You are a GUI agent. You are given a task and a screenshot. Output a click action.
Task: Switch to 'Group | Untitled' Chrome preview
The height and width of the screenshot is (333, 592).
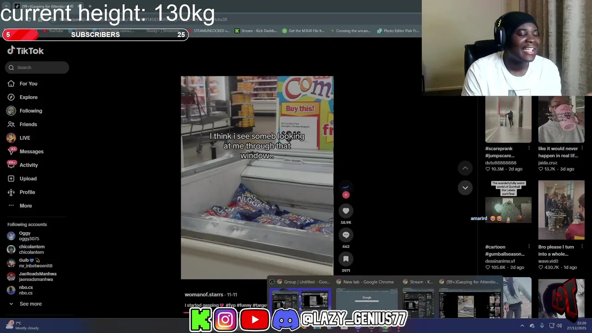[x=300, y=299]
